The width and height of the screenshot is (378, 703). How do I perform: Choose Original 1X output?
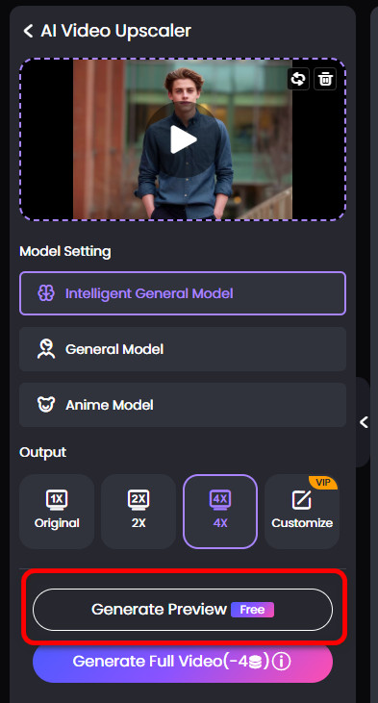point(57,511)
